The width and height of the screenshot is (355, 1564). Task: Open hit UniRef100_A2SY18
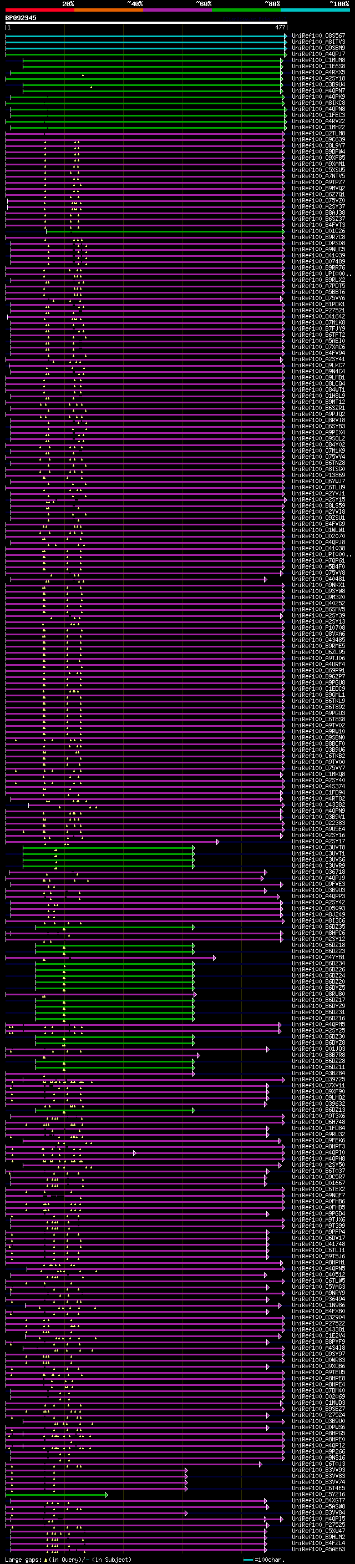tap(318, 78)
